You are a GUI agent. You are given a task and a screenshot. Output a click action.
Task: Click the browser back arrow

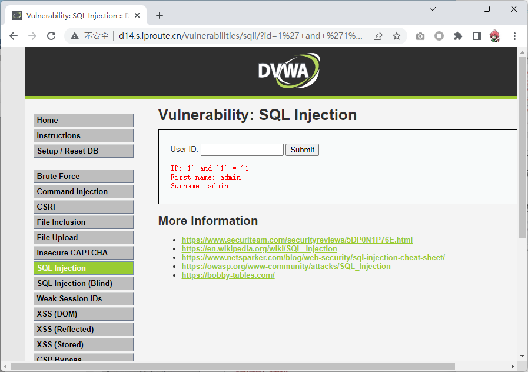coord(14,36)
